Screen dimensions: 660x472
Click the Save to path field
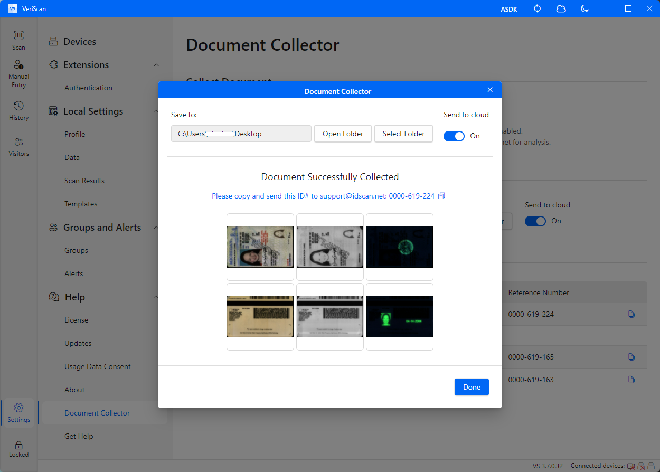pyautogui.click(x=241, y=134)
